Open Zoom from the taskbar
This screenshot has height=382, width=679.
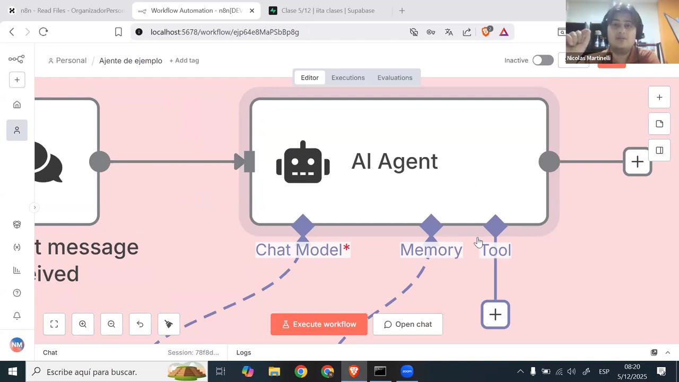point(407,371)
